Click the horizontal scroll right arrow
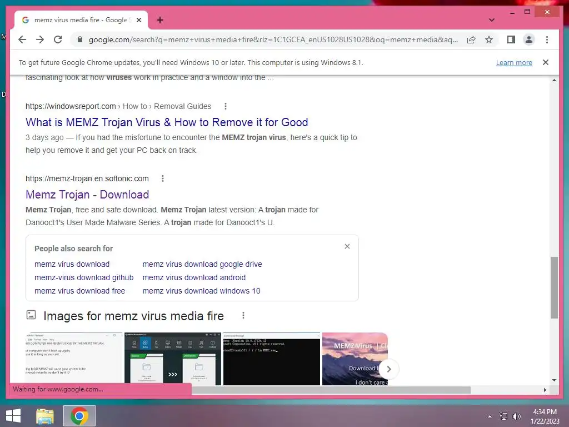The image size is (569, 427). click(545, 390)
